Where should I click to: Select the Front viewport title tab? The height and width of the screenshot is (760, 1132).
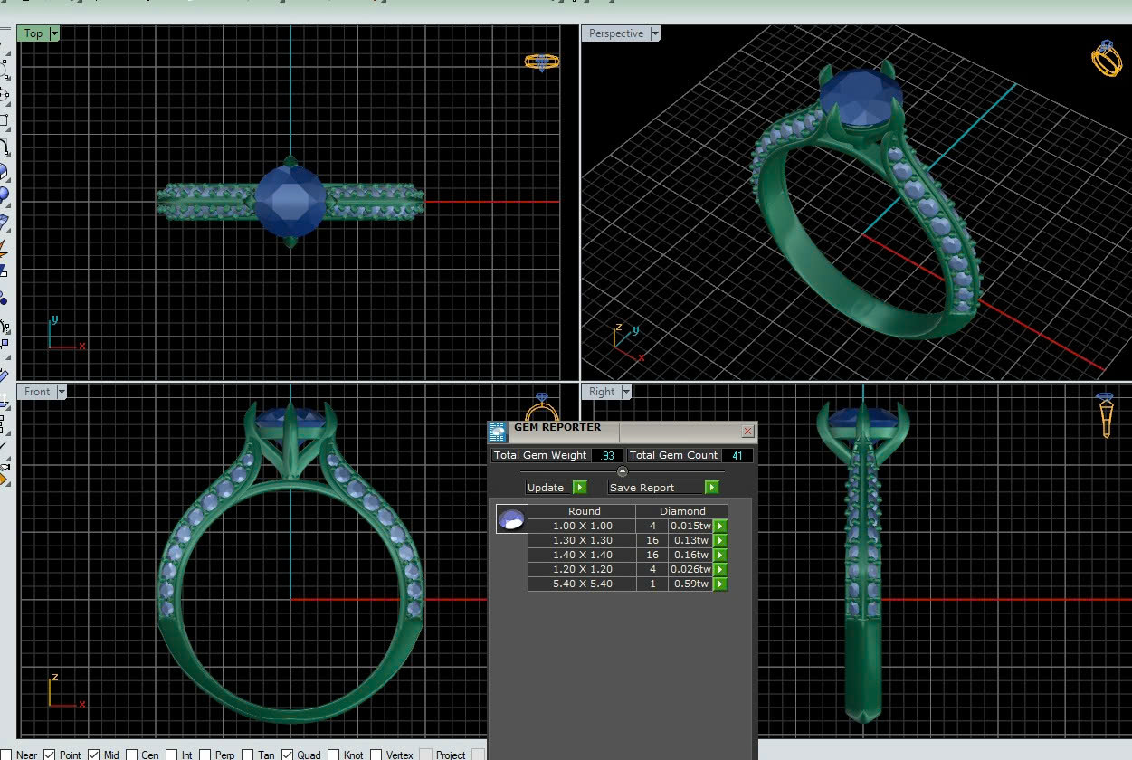[37, 392]
